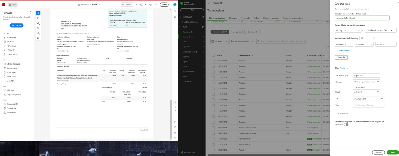399x156 pixels.
Task: Switch to the Reconcile tab
Action: 245,18
